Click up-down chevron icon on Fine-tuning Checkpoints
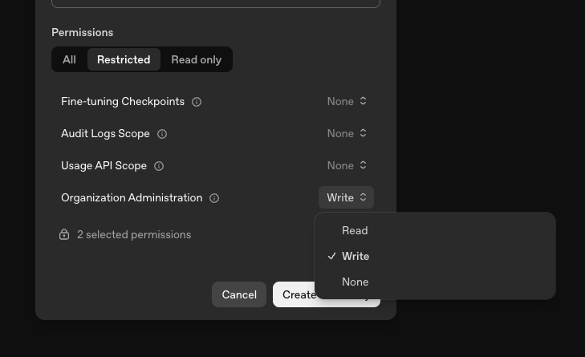This screenshot has height=357, width=585. pos(363,101)
